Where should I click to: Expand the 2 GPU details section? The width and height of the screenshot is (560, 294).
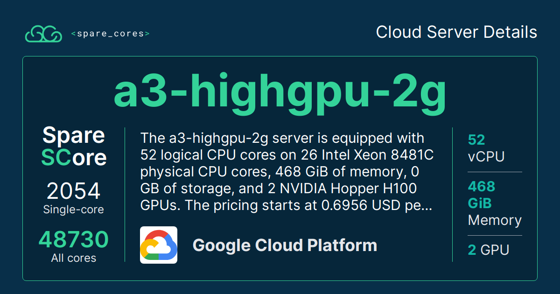[488, 250]
